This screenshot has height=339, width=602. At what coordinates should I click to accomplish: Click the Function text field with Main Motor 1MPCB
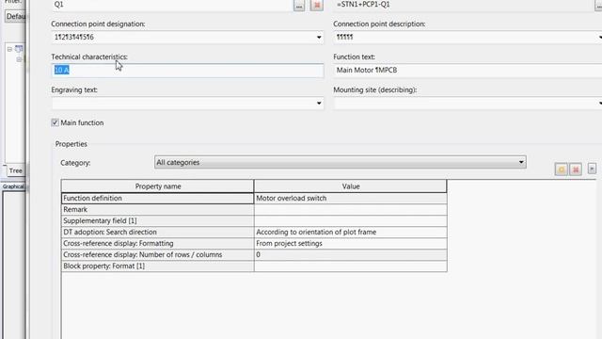pos(467,71)
